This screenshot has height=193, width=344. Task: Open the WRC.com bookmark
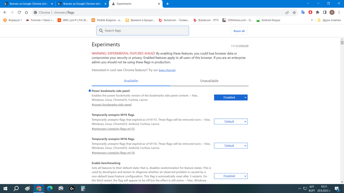(73, 20)
